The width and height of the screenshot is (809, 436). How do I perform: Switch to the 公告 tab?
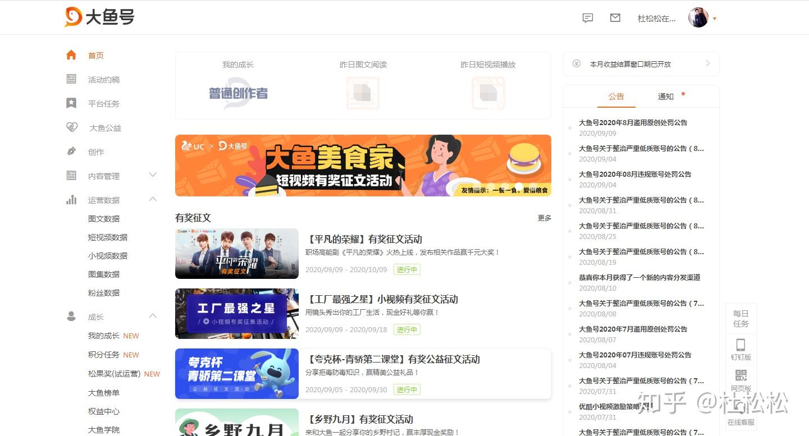point(616,97)
